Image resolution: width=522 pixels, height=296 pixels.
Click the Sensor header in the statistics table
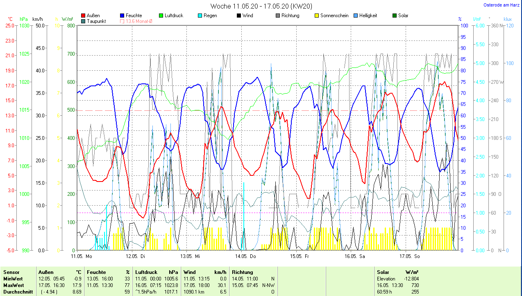(x=11, y=272)
